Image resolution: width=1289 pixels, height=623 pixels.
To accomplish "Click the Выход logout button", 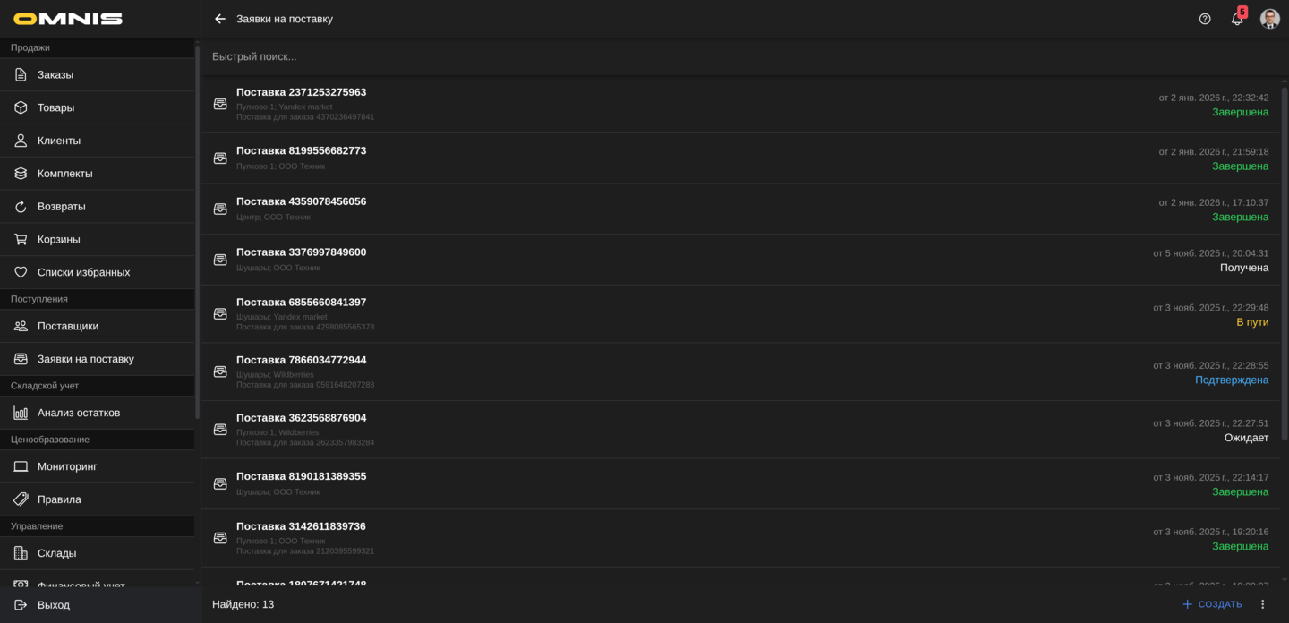I will point(54,605).
